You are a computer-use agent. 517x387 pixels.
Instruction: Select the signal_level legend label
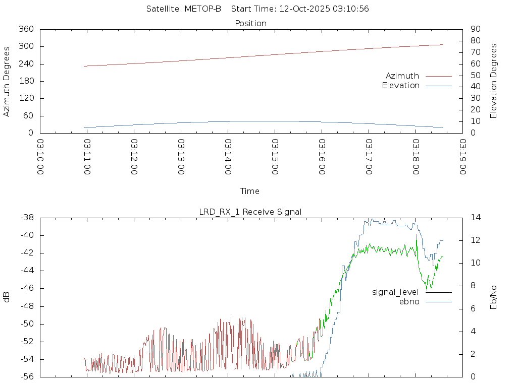[x=395, y=292]
